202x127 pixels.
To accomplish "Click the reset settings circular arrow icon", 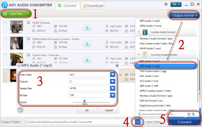I will (x=20, y=110).
